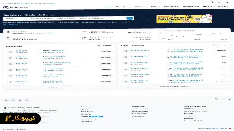
Task: Click the donations address 0x71c765... link
Action: click(218, 128)
